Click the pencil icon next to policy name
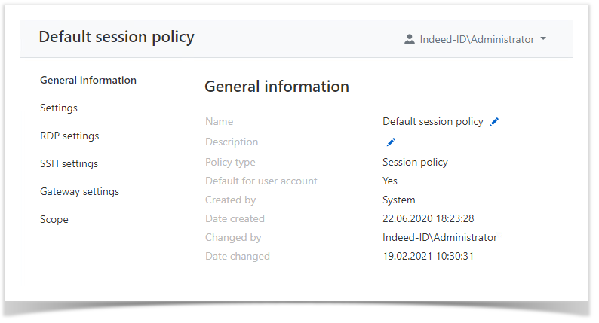599x323 pixels. click(495, 122)
